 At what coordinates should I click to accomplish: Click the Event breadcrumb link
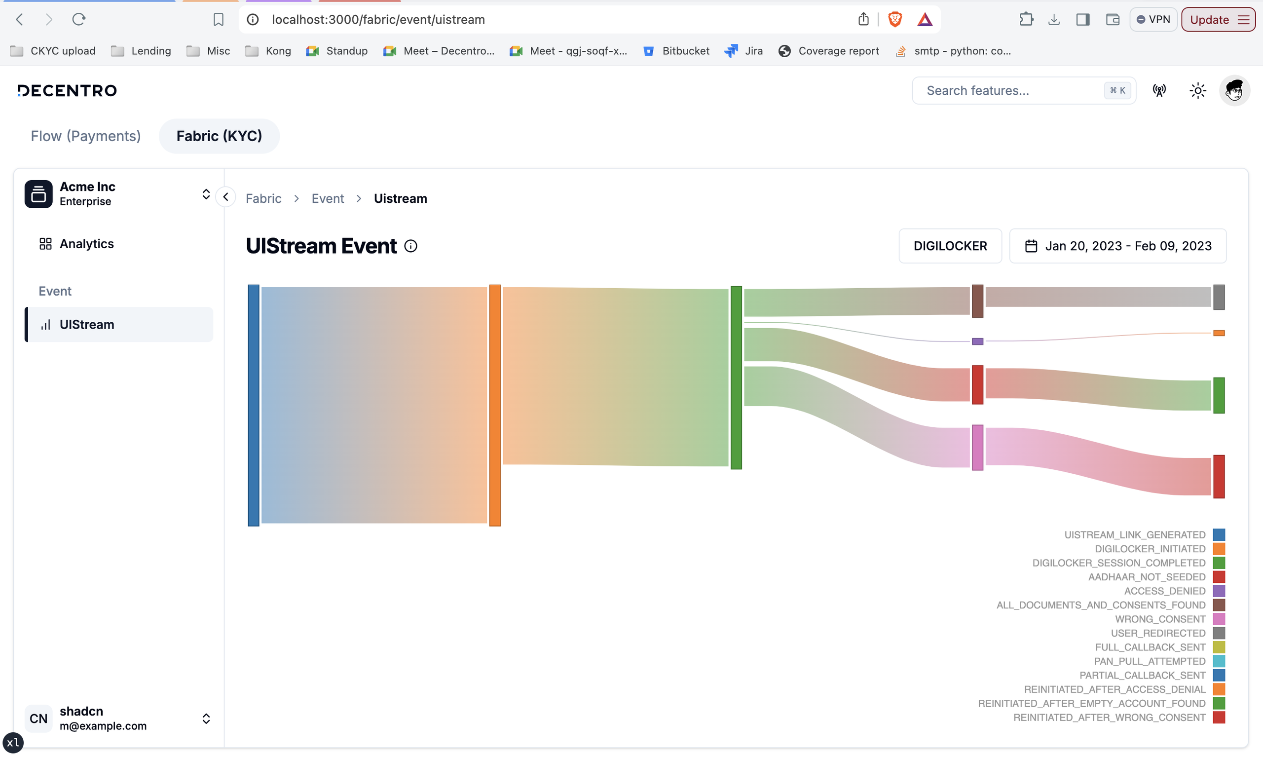coord(328,198)
